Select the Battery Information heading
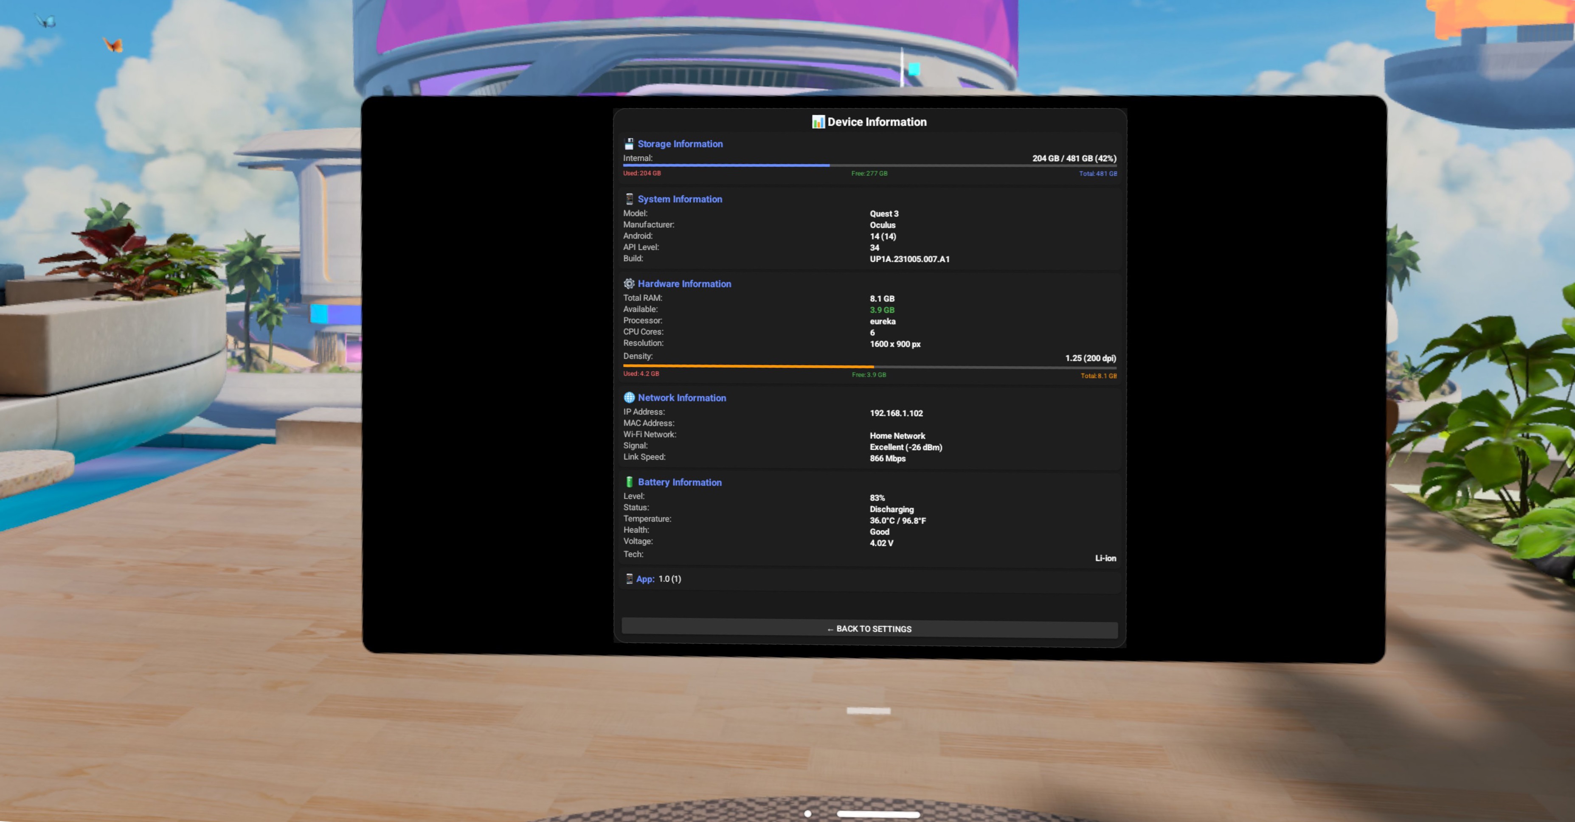This screenshot has height=822, width=1575. point(680,482)
